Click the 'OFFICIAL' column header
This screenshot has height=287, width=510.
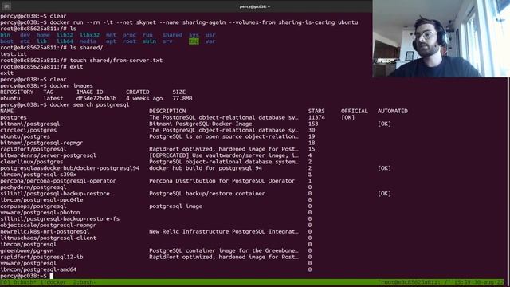pyautogui.click(x=354, y=112)
